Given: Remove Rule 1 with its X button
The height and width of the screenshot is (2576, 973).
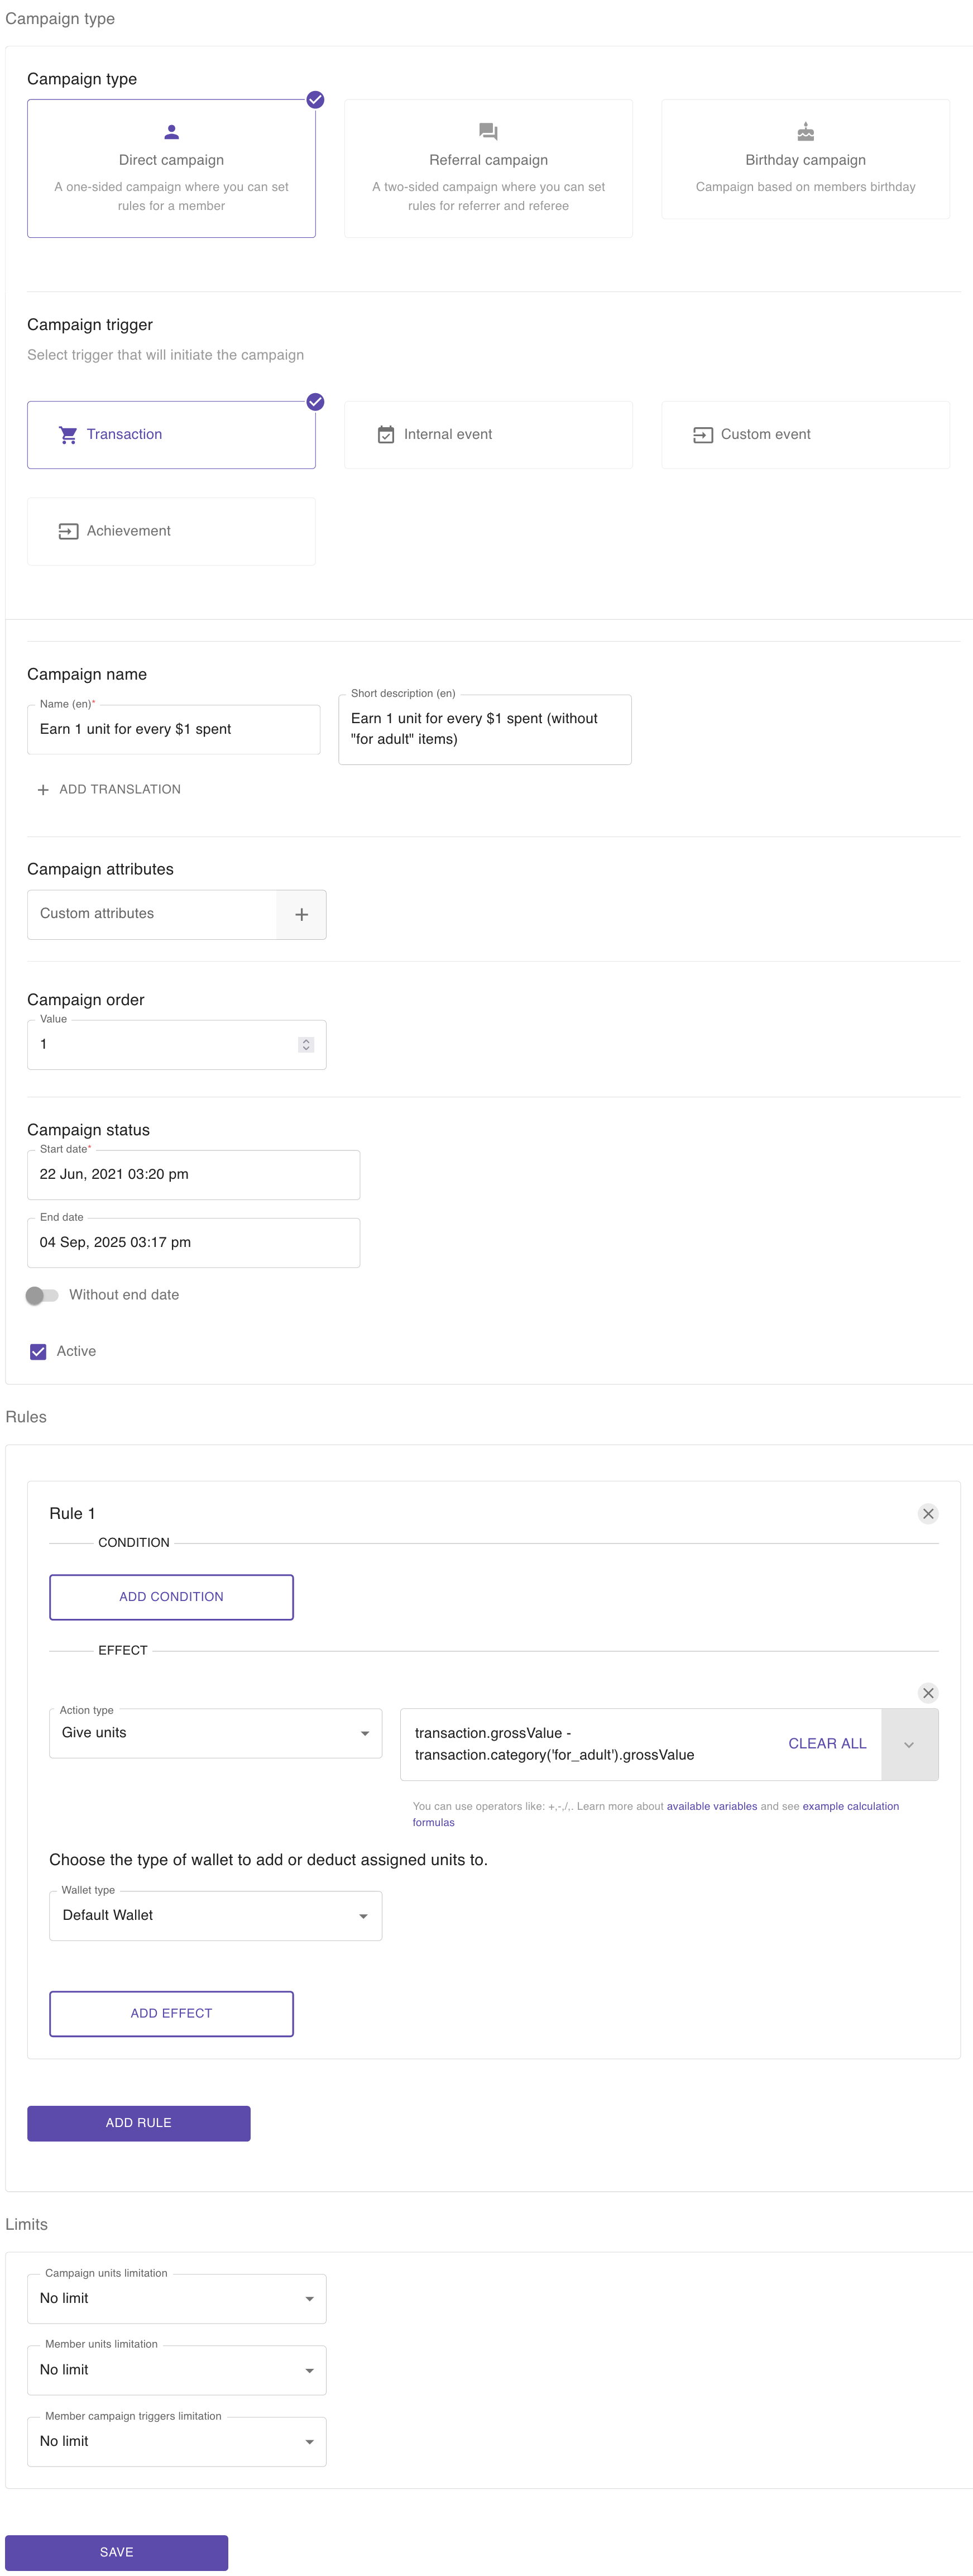Looking at the screenshot, I should [x=928, y=1513].
